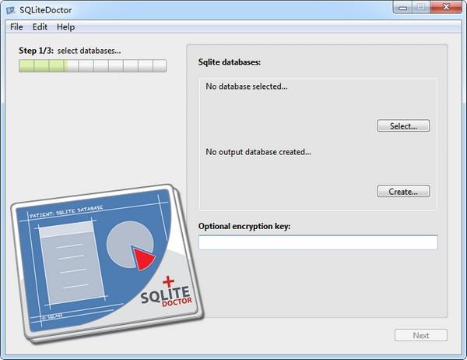Click the 'Optional encryption key:' label
This screenshot has width=467, height=360.
pos(244,227)
